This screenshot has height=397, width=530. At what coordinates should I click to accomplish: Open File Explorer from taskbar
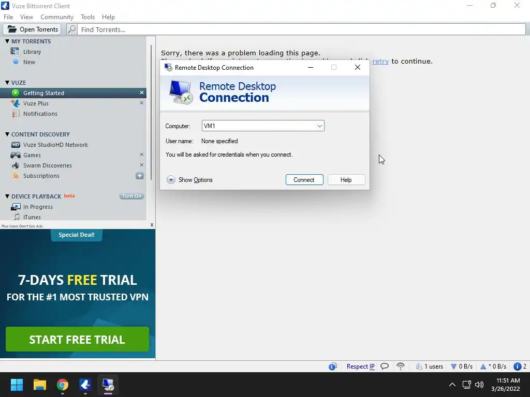point(39,385)
